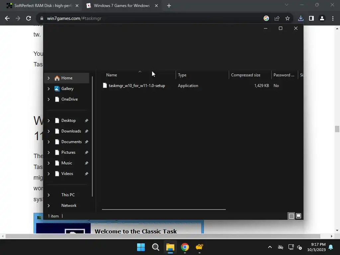Screen dimensions: 340x255
Task: Click Explorer horizontal scrollbar in file list
Action: (x=164, y=210)
